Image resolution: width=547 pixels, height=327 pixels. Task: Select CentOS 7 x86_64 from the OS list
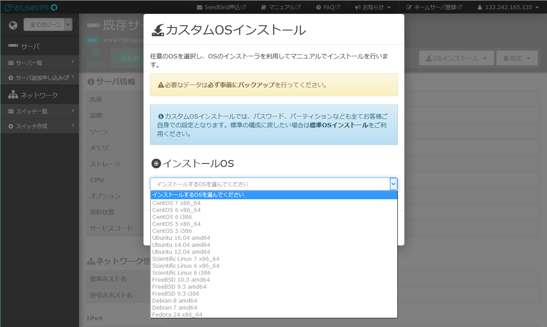coord(177,203)
